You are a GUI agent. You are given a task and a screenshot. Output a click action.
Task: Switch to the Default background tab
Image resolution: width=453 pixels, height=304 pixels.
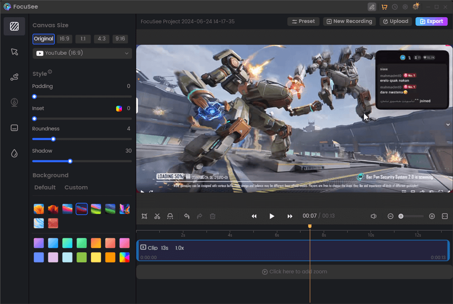[45, 188]
